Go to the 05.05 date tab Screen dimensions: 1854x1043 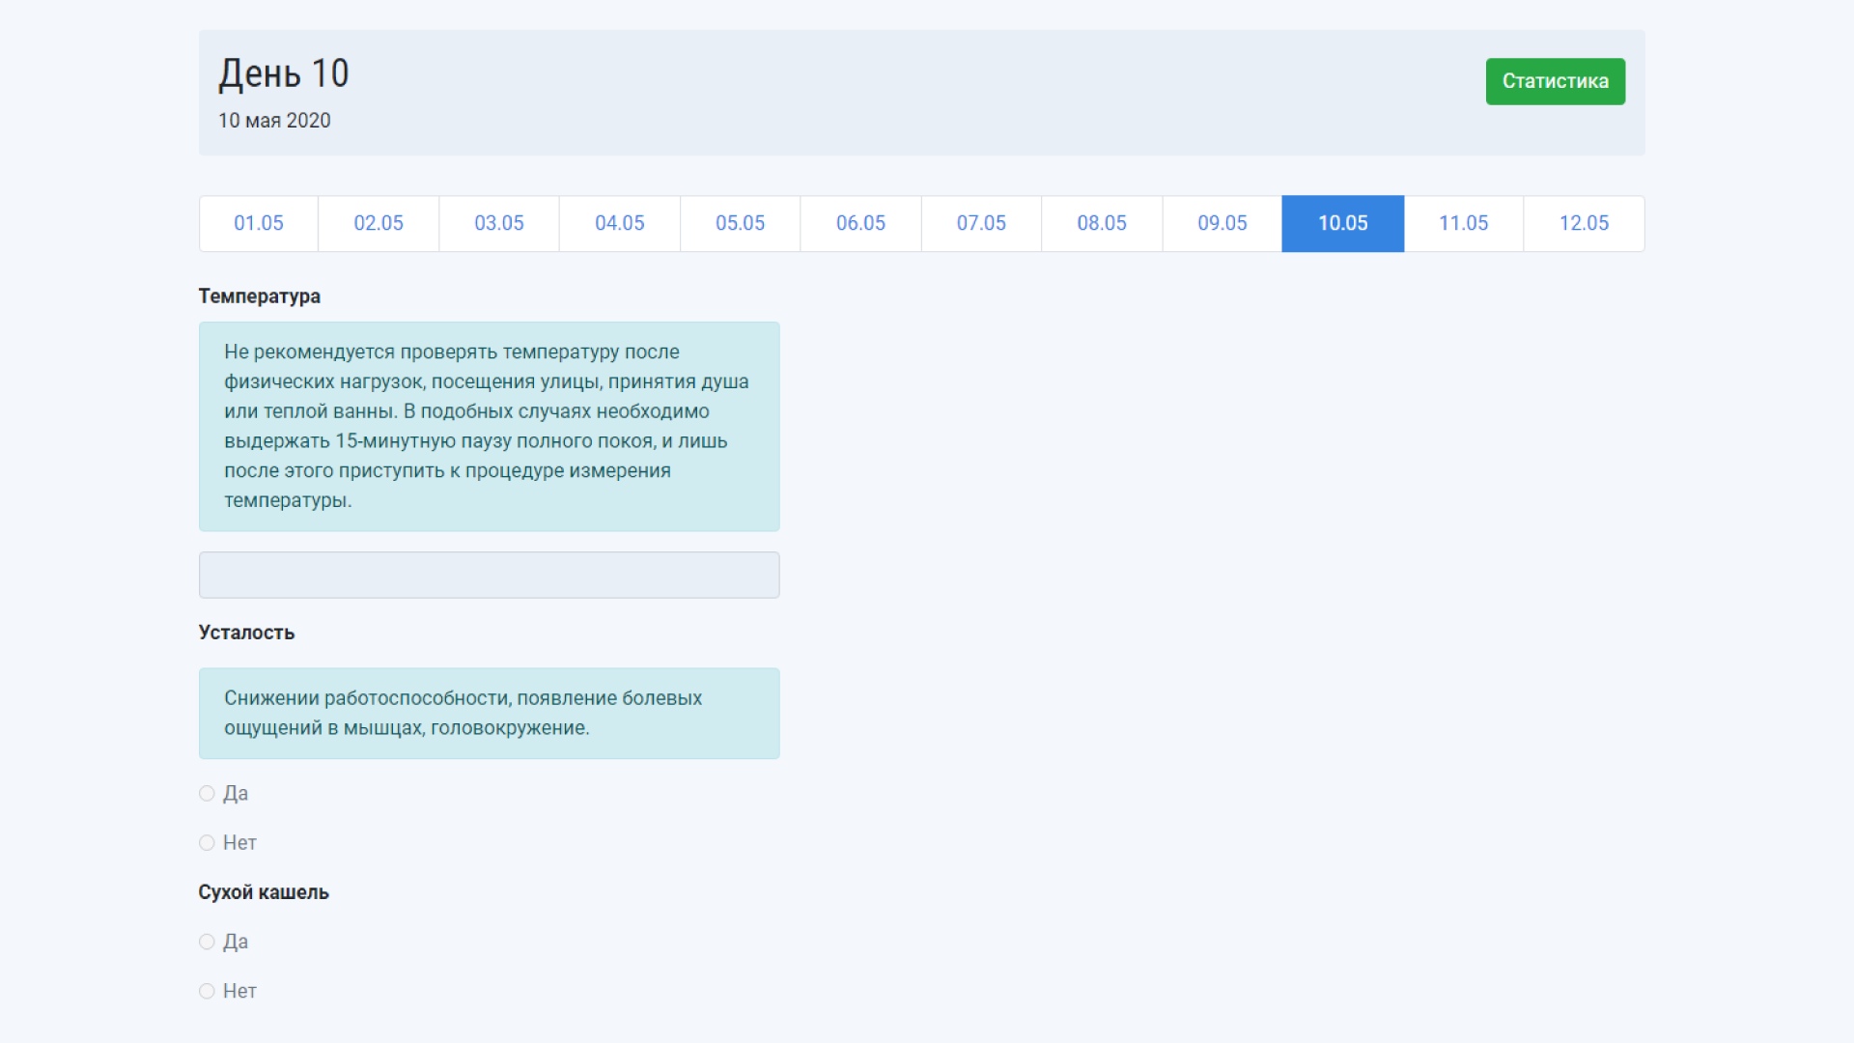point(740,223)
